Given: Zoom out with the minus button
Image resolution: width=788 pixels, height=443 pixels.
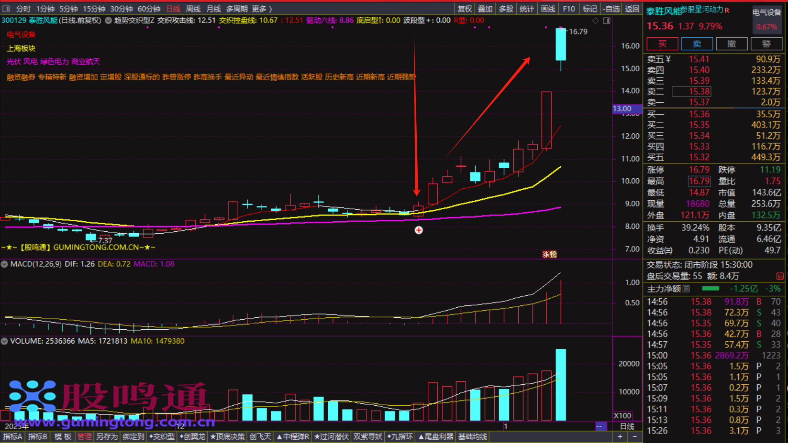Looking at the screenshot, I should pyautogui.click(x=634, y=436).
